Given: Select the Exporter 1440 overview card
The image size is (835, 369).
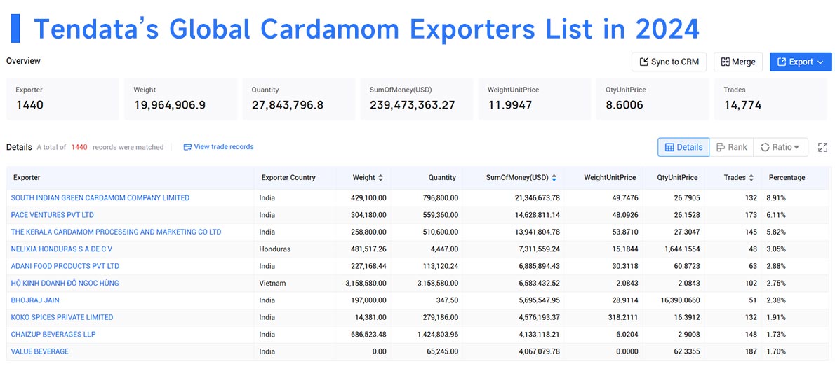Looking at the screenshot, I should click(63, 99).
